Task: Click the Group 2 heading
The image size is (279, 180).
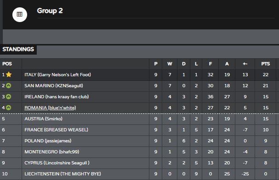Action: [x=50, y=11]
